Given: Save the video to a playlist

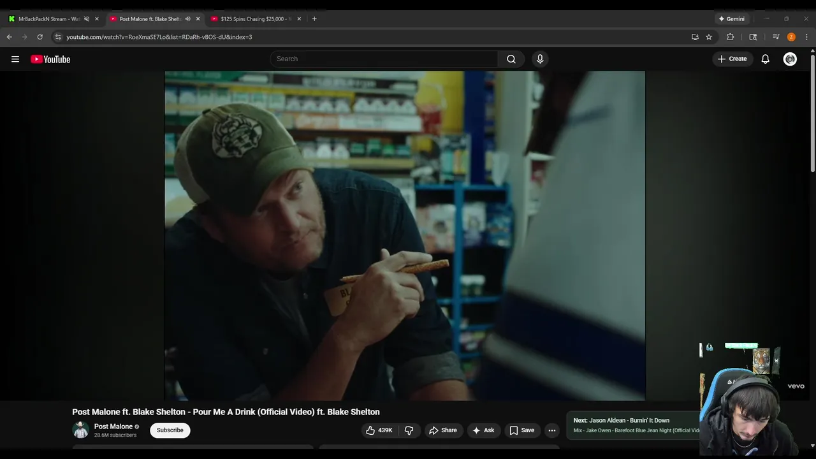Looking at the screenshot, I should (521, 430).
